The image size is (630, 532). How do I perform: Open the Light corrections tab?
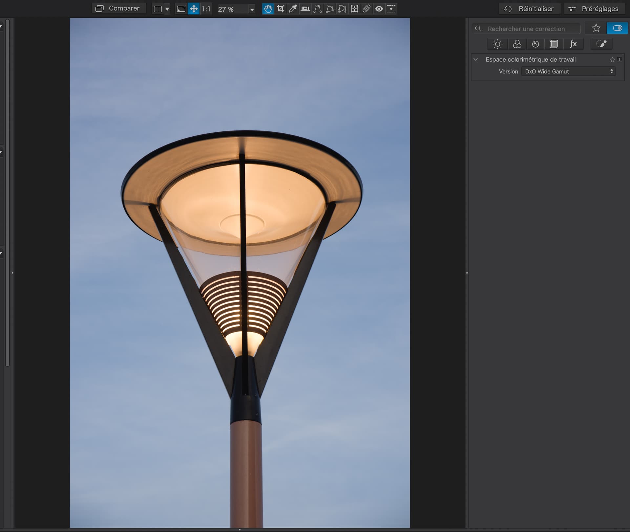(497, 44)
